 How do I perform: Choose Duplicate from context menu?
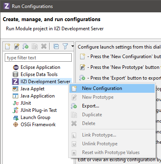pyautogui.click(x=112, y=115)
